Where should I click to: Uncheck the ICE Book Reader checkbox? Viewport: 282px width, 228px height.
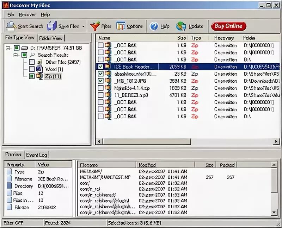(100, 66)
